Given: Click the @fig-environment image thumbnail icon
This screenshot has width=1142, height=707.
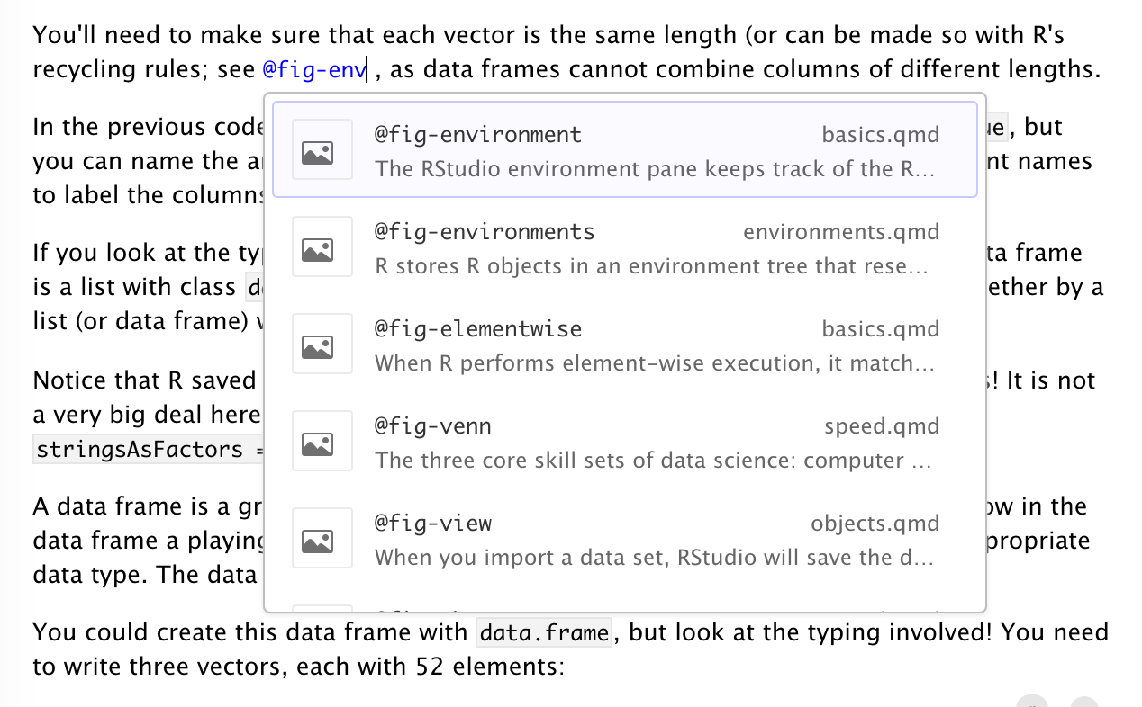Looking at the screenshot, I should (x=322, y=149).
